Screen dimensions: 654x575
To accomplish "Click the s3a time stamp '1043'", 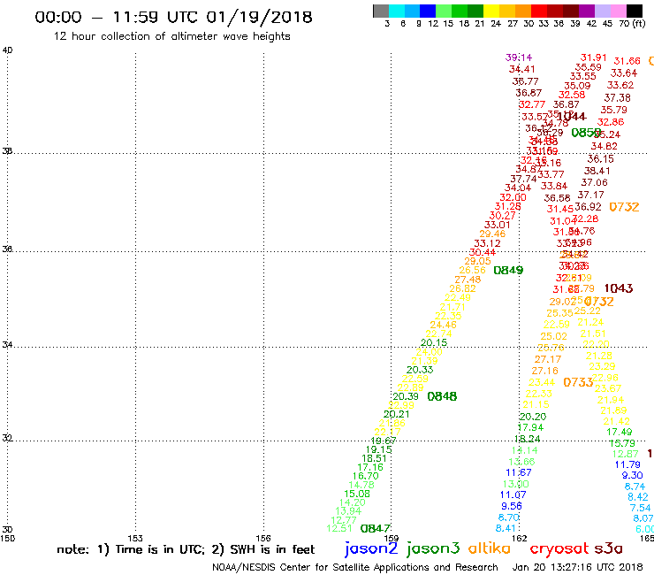I will pos(619,288).
